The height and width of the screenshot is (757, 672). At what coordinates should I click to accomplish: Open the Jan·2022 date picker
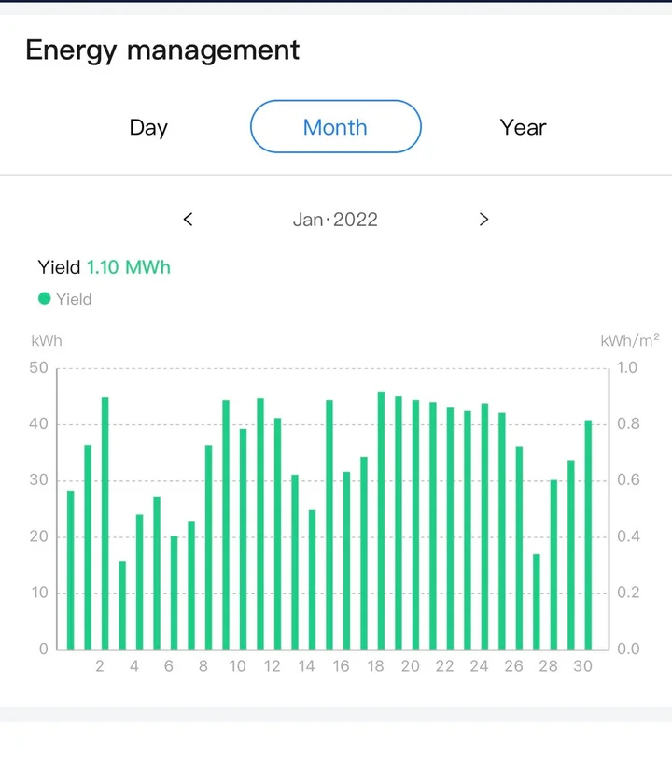tap(335, 220)
